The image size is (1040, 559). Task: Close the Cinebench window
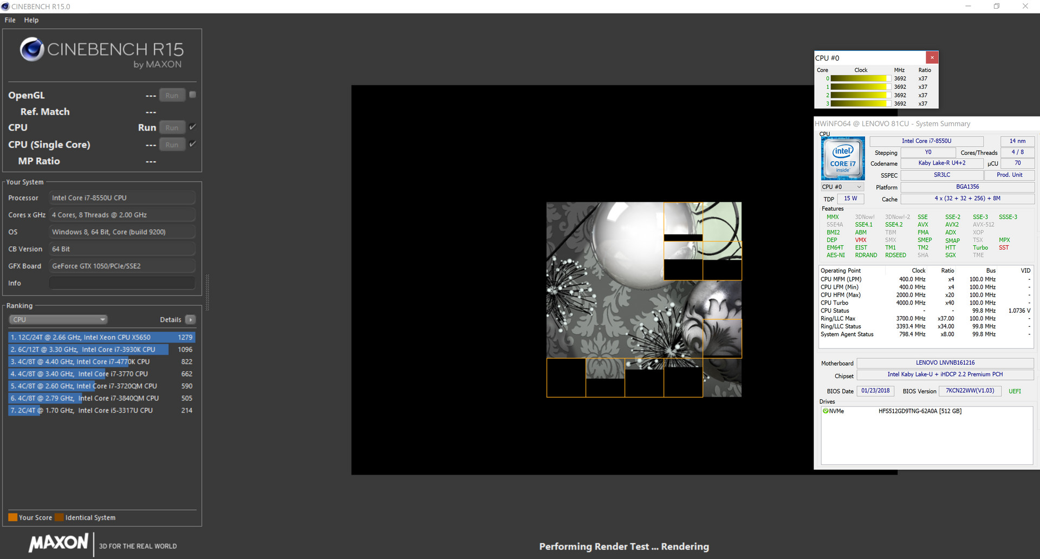[1025, 6]
